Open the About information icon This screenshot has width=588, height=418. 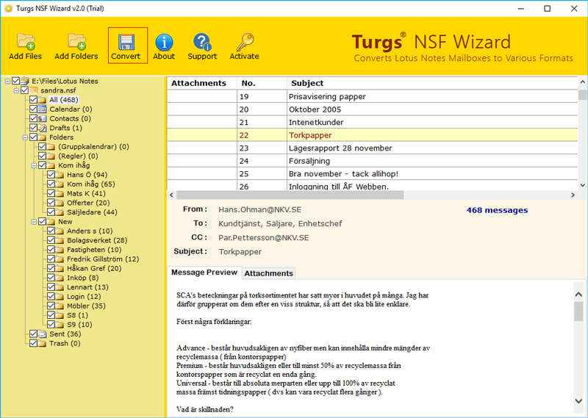click(x=164, y=42)
